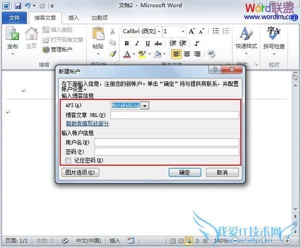Click the zoom in plus button
The width and height of the screenshot is (301, 248).
(287, 240)
